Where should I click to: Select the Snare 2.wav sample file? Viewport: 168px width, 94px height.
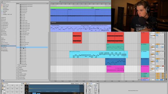[24, 49]
